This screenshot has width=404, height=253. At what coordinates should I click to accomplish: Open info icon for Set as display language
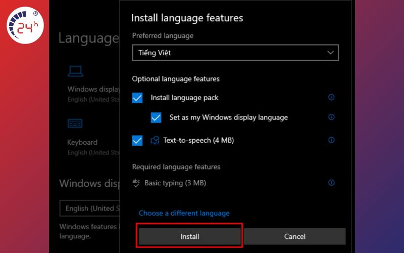(331, 117)
